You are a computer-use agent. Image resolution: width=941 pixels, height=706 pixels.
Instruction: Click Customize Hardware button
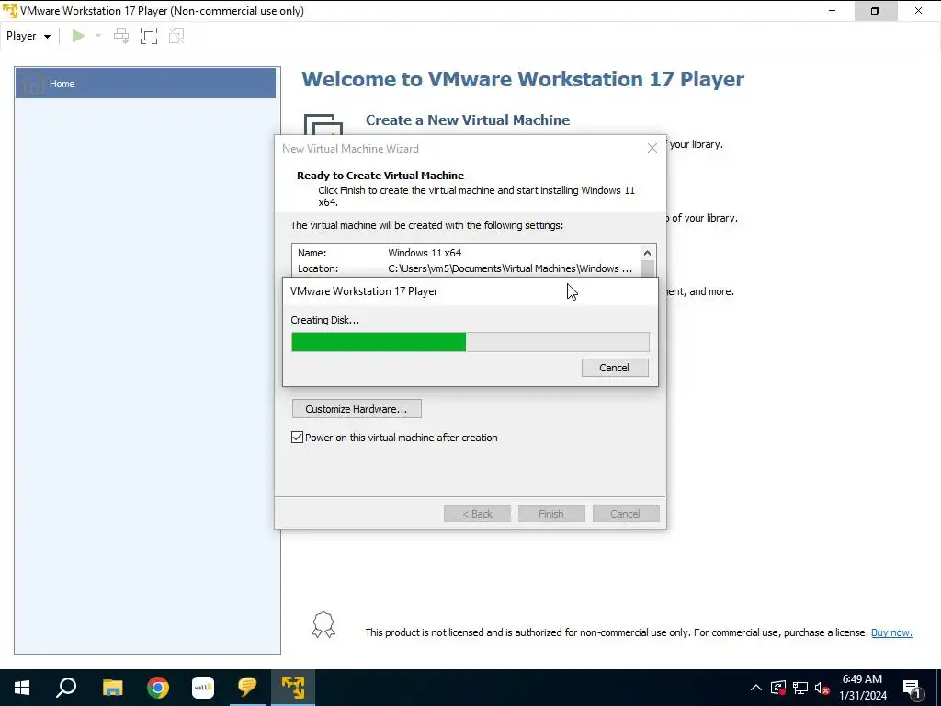tap(357, 409)
